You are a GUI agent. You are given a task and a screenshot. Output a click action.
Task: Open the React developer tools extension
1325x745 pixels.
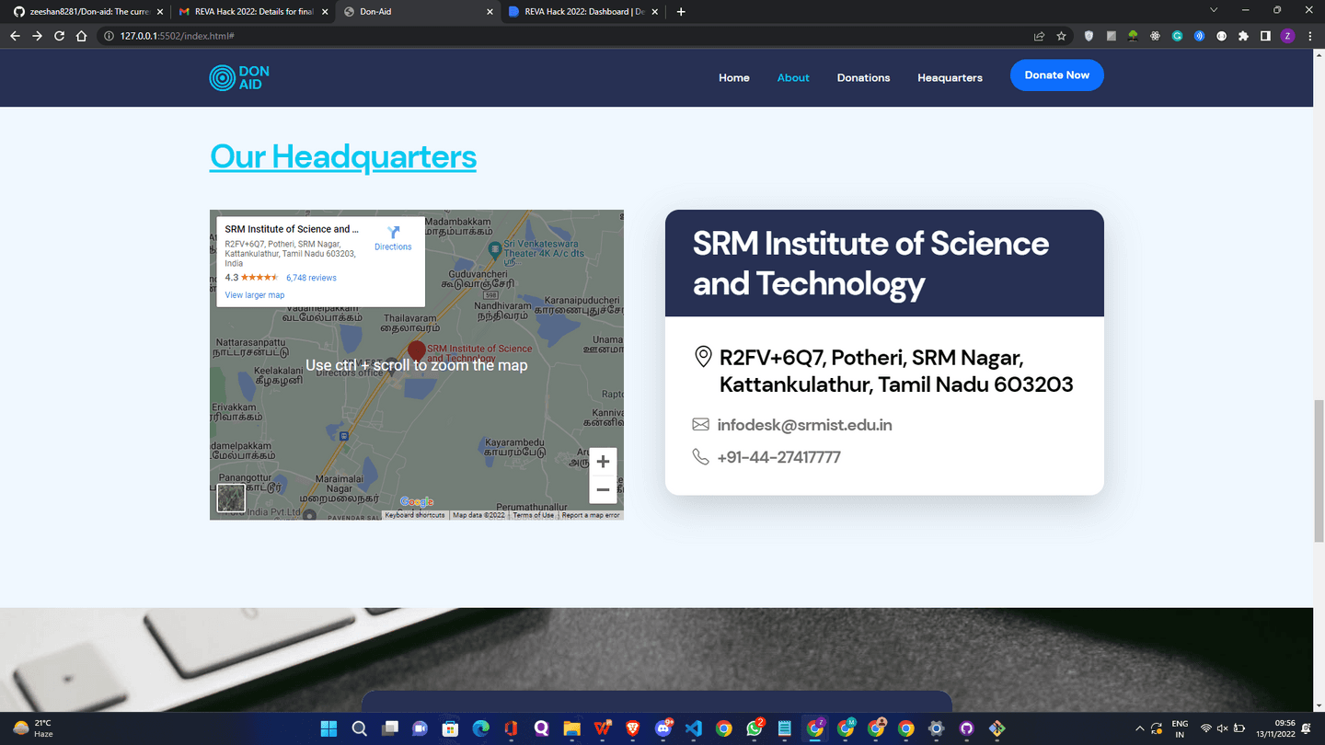(1155, 36)
